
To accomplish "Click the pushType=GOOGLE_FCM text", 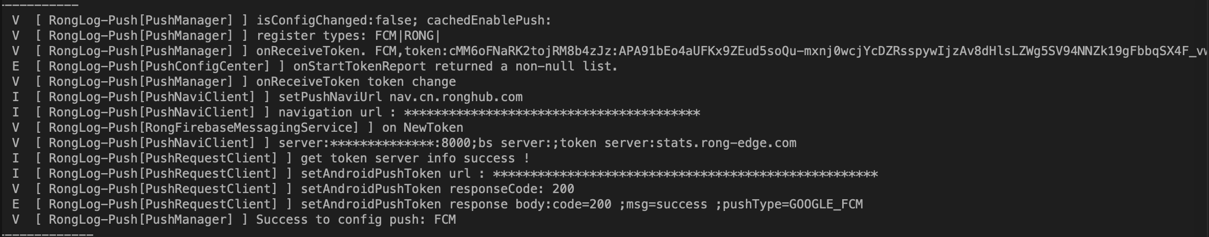I will [793, 204].
